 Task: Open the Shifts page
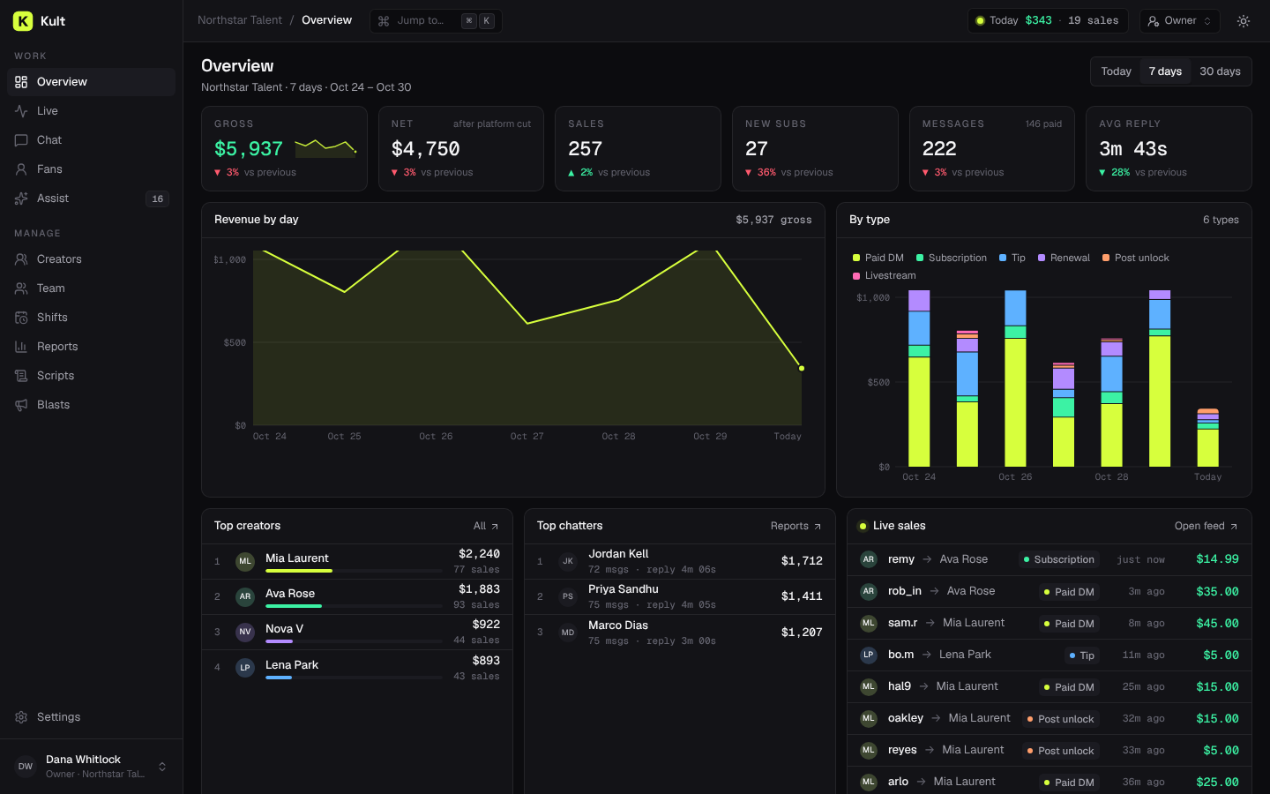pyautogui.click(x=92, y=318)
